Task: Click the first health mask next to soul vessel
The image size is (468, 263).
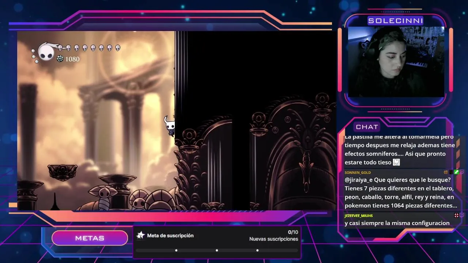Action: 60,47
